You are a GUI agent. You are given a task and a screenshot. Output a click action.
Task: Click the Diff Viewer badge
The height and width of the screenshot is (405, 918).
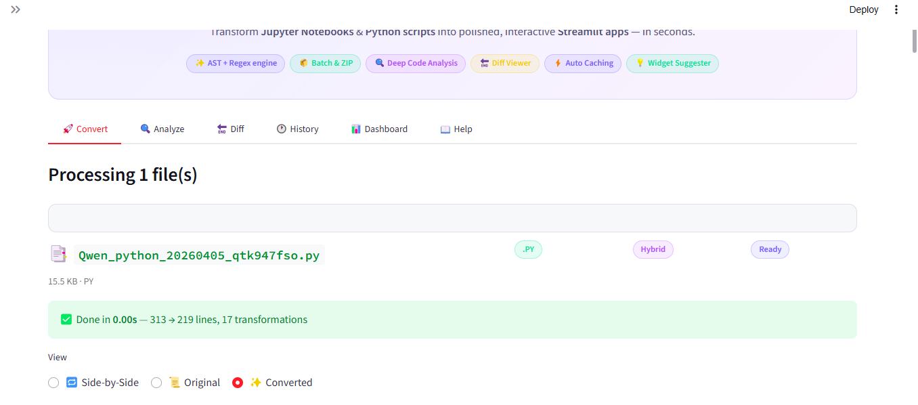(504, 63)
